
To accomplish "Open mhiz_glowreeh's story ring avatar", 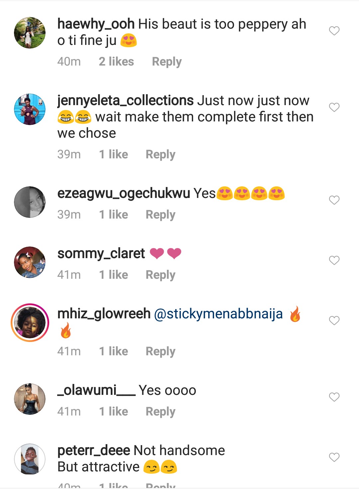I will (30, 323).
